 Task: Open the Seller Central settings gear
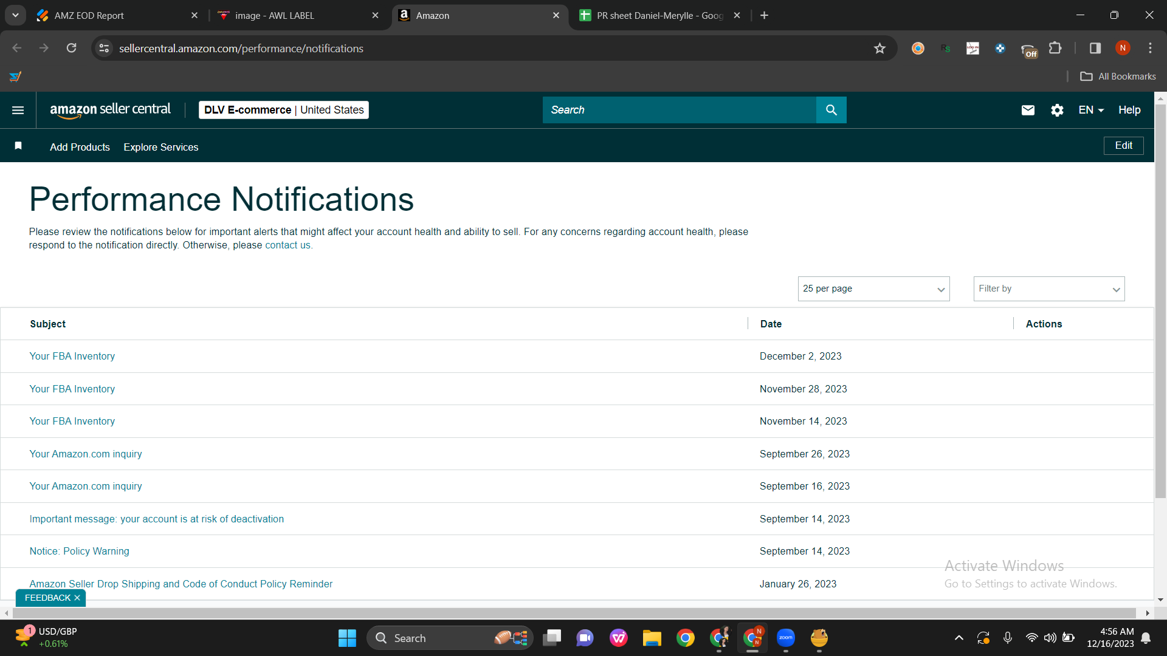pyautogui.click(x=1057, y=110)
